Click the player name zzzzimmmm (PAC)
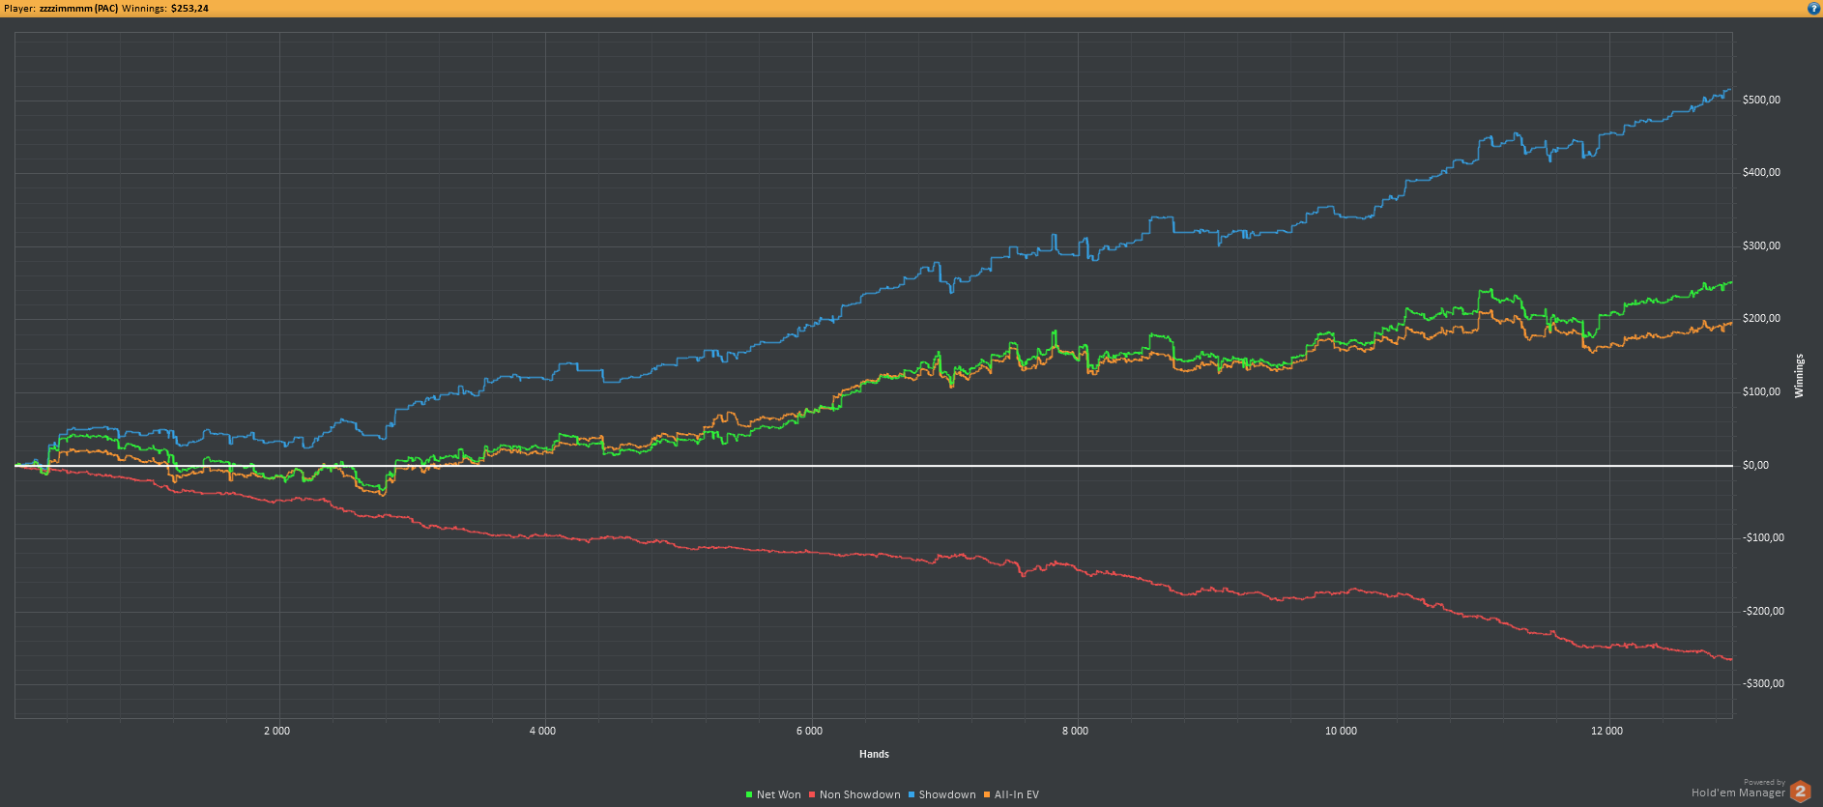The image size is (1823, 807). (78, 8)
